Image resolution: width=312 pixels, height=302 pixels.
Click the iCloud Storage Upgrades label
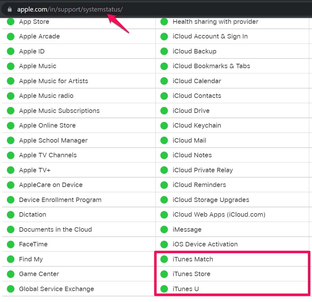tap(211, 200)
